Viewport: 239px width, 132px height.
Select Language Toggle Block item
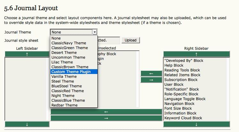pos(185,99)
